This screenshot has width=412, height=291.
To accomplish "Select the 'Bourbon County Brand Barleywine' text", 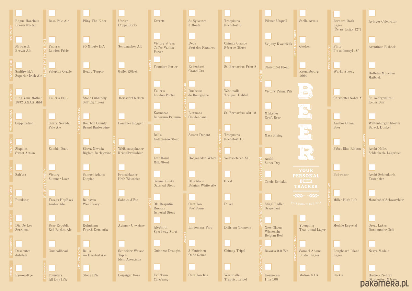I will pos(96,125).
